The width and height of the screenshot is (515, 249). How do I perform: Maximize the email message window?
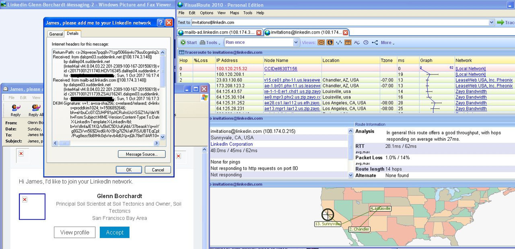click(x=196, y=89)
